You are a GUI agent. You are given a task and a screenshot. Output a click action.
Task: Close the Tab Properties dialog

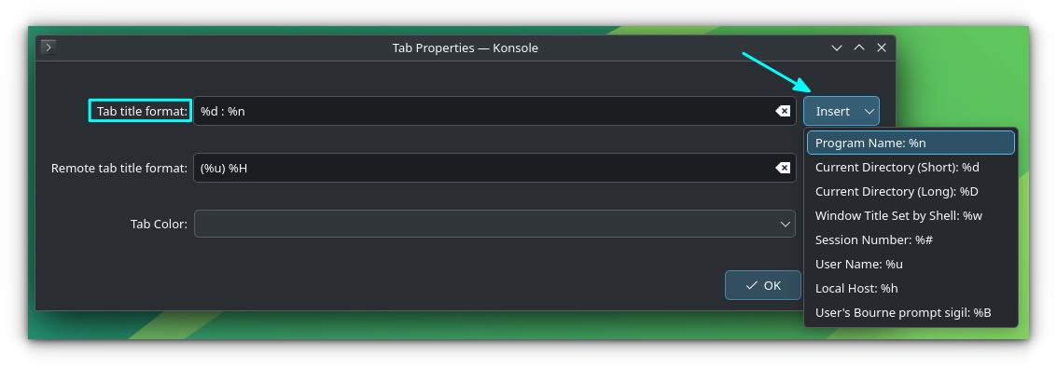click(881, 48)
